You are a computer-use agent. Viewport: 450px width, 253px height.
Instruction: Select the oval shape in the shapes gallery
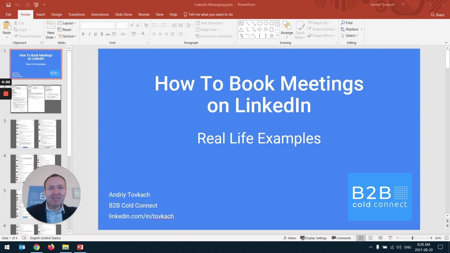tap(266, 24)
